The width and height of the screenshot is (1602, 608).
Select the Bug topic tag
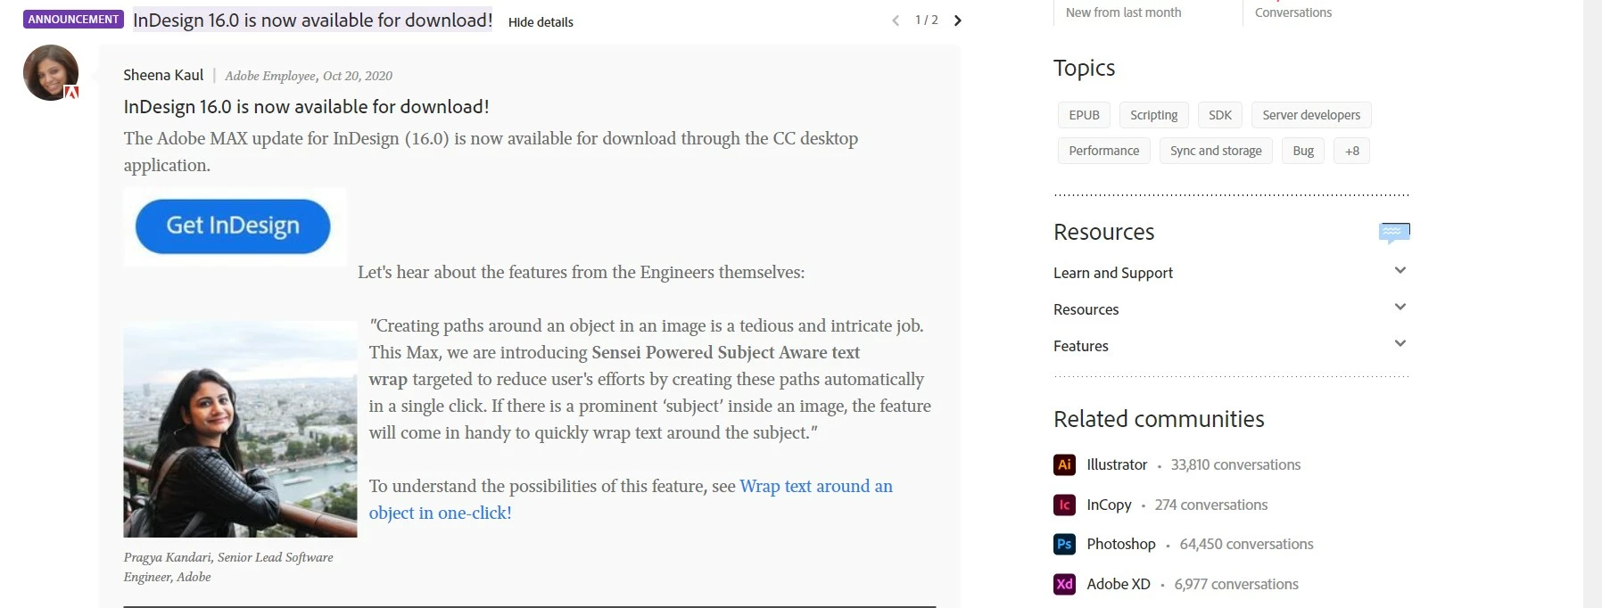point(1303,151)
